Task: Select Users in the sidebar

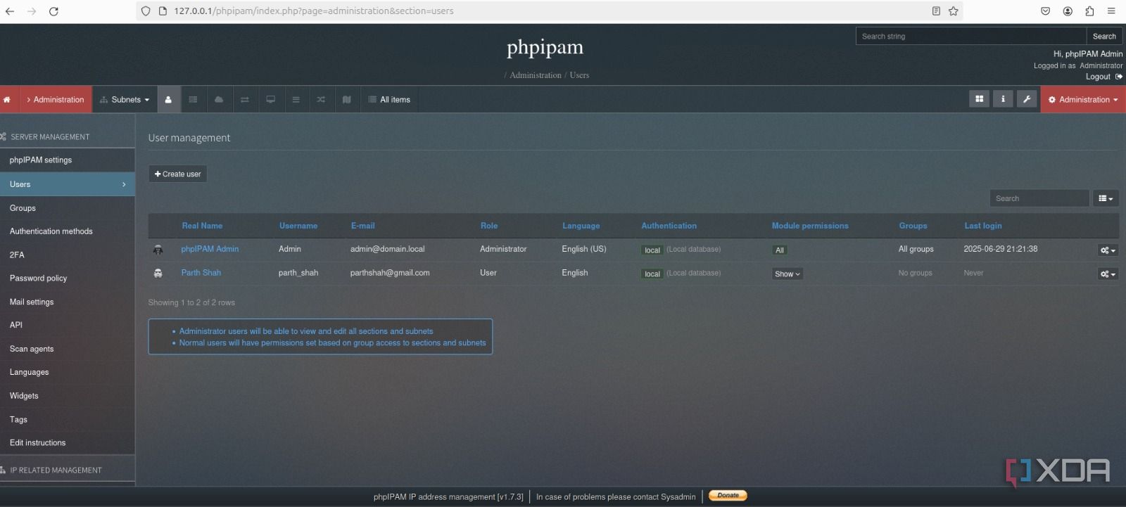Action: click(68, 184)
